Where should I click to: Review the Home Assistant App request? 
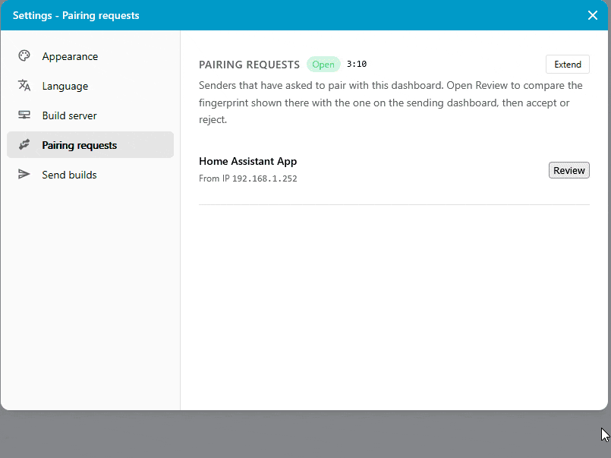click(569, 170)
